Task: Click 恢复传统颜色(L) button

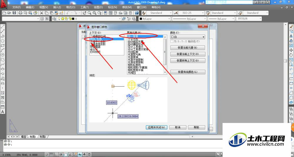Action: (188, 72)
